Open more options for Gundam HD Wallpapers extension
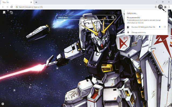Screen dimensions: 172x107 tap(165, 27)
